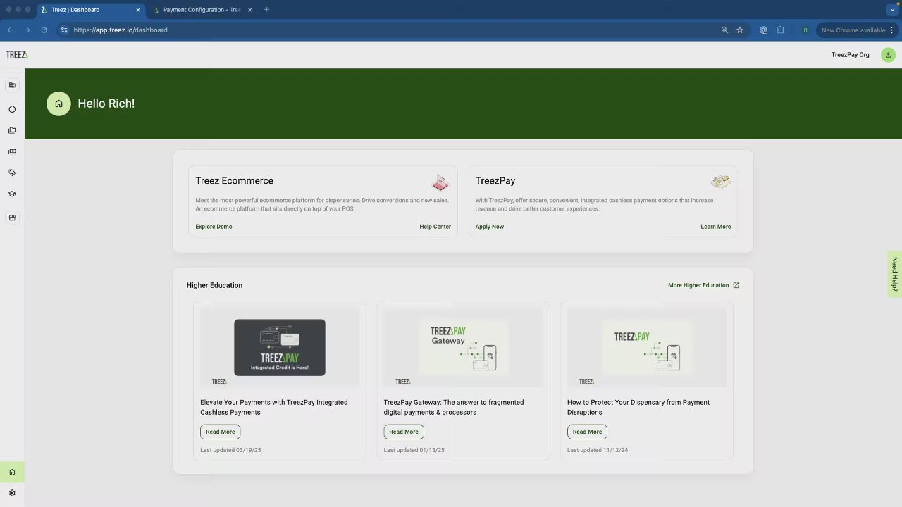Click the Elevate Your Payments article title
The image size is (902, 507).
(x=274, y=407)
